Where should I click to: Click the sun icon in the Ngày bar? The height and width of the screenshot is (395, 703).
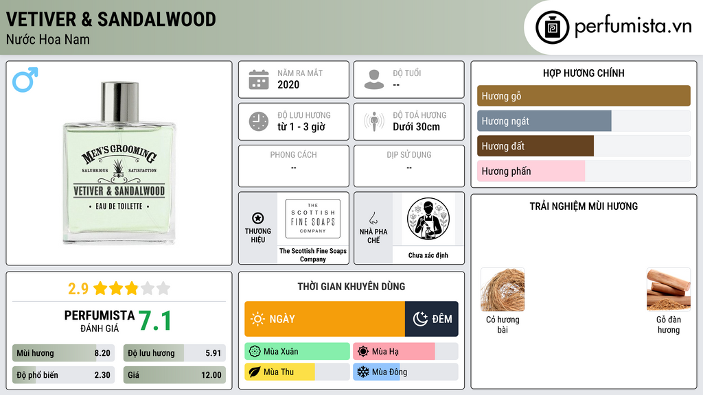tap(257, 319)
